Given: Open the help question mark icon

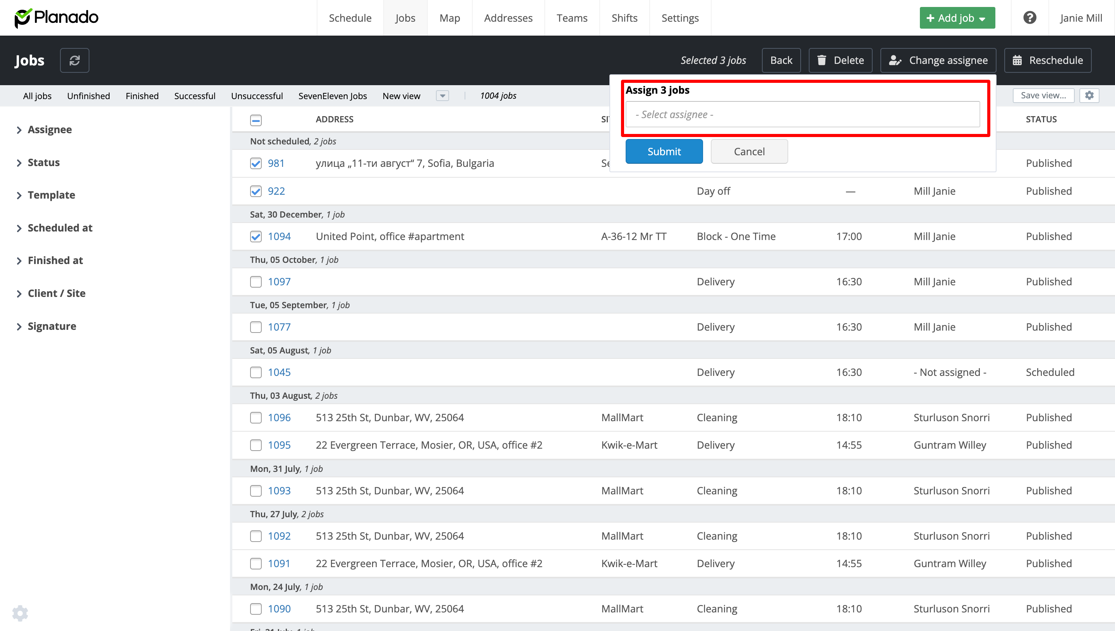Looking at the screenshot, I should point(1029,18).
